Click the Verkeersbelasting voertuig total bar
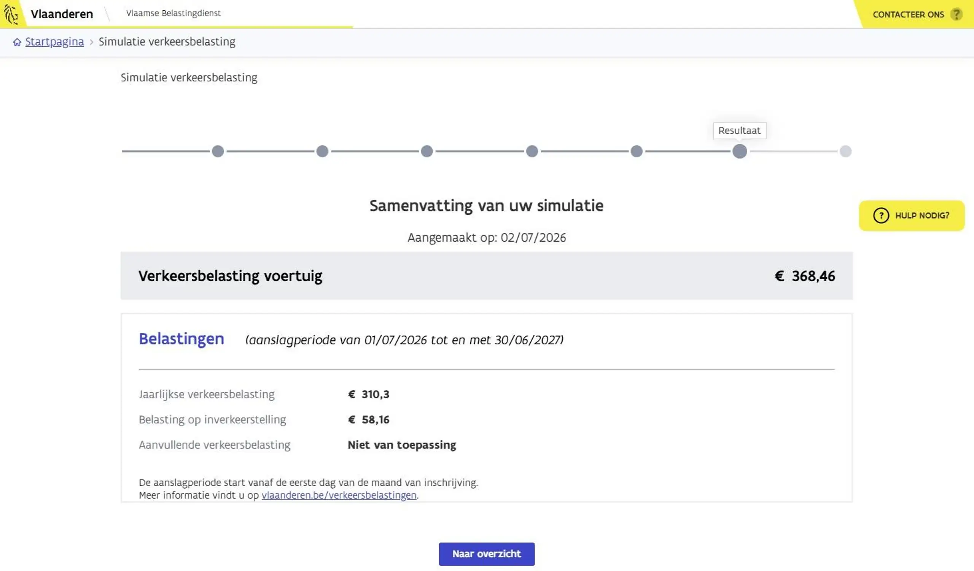The height and width of the screenshot is (571, 974). (x=487, y=276)
